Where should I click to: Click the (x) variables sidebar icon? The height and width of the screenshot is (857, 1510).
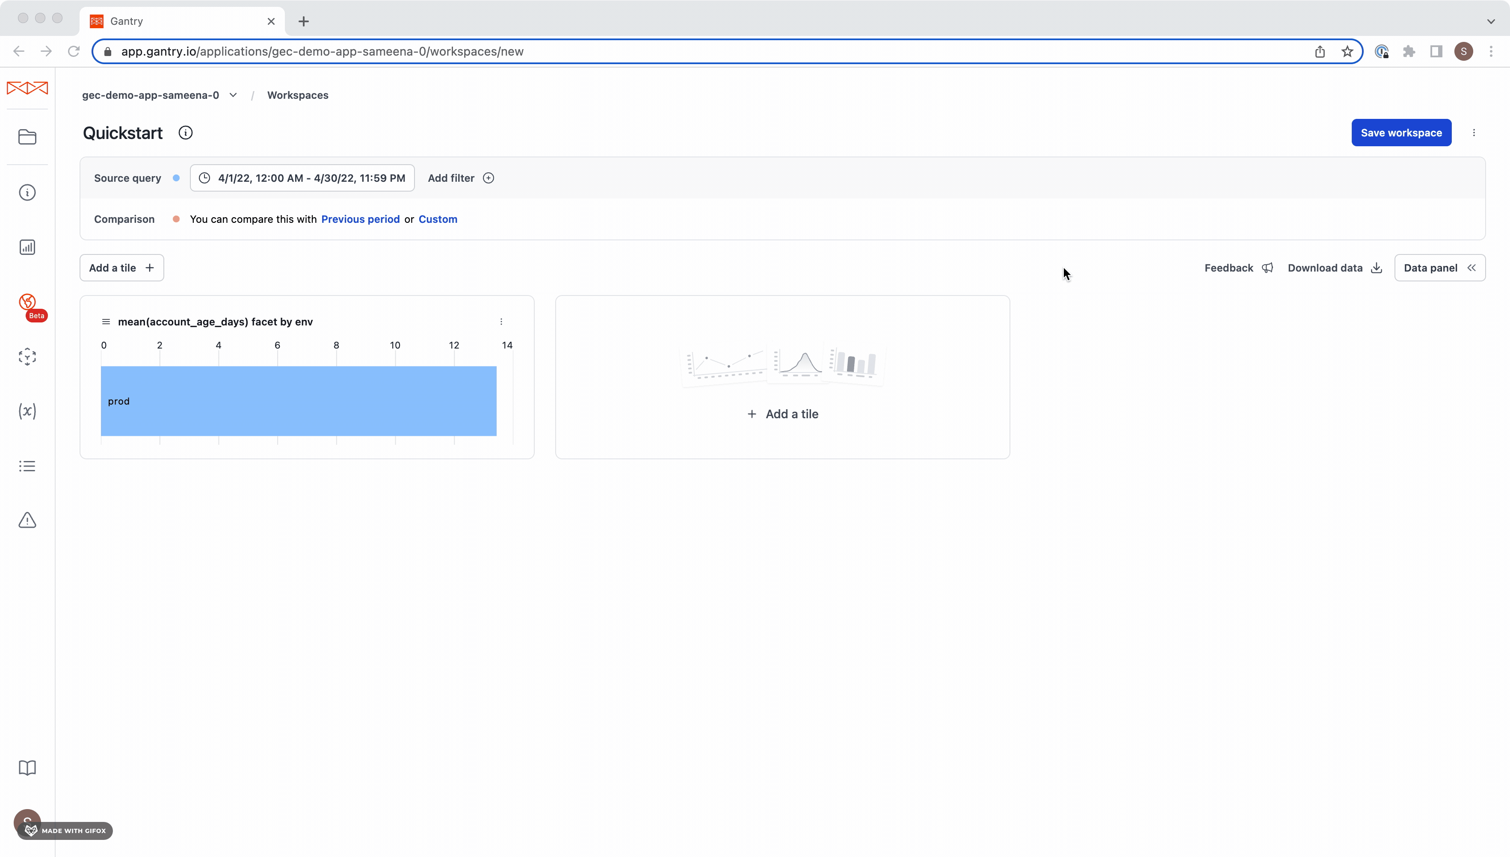[27, 411]
